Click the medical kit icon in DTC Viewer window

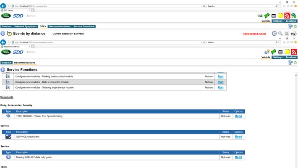coord(260,16)
